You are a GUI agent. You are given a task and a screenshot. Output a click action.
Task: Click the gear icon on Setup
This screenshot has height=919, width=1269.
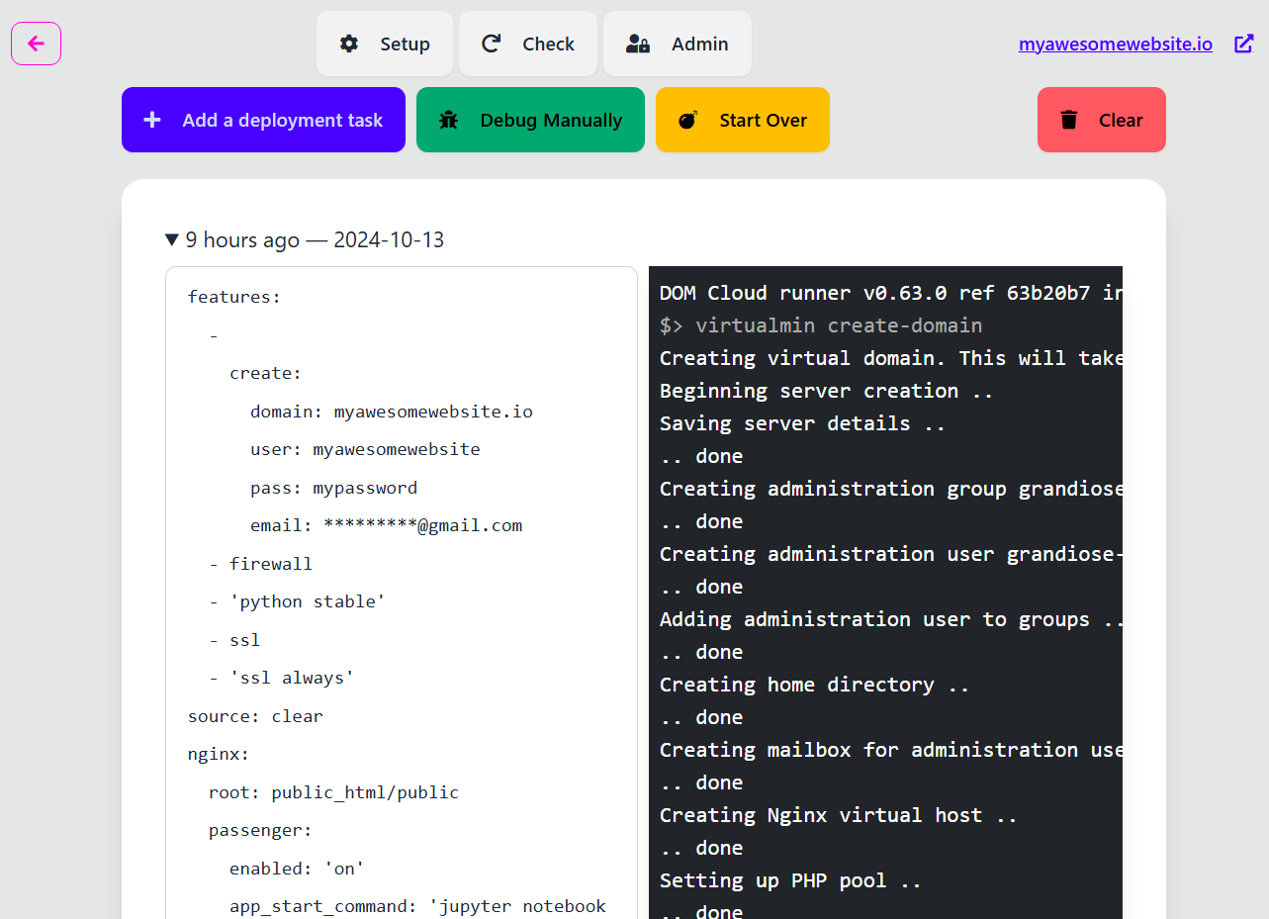349,44
